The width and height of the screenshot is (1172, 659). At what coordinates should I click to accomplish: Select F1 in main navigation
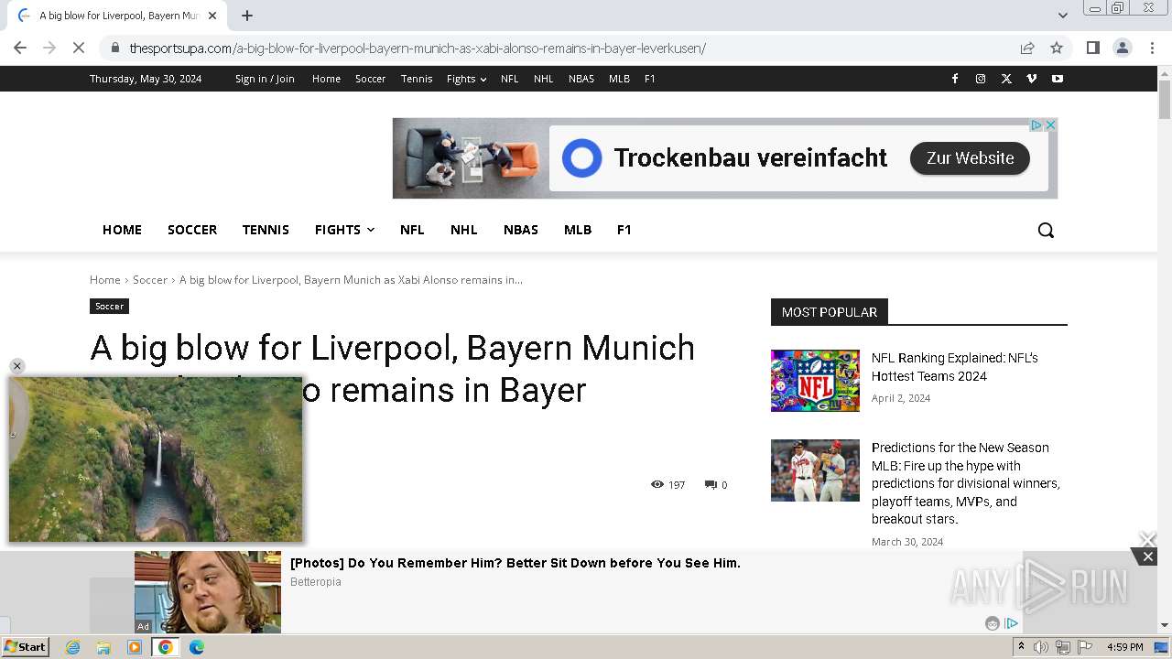[x=624, y=230]
